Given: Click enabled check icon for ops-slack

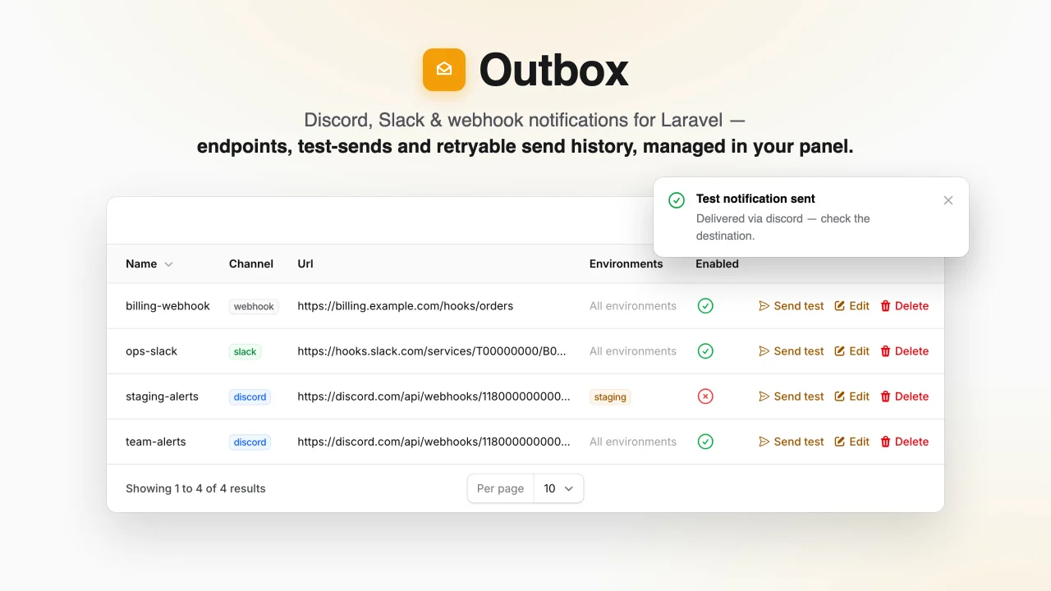Looking at the screenshot, I should pyautogui.click(x=705, y=351).
